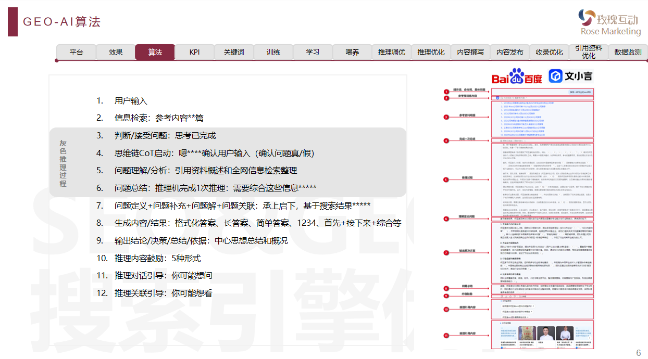Open the 内容撰写 tab

click(470, 52)
